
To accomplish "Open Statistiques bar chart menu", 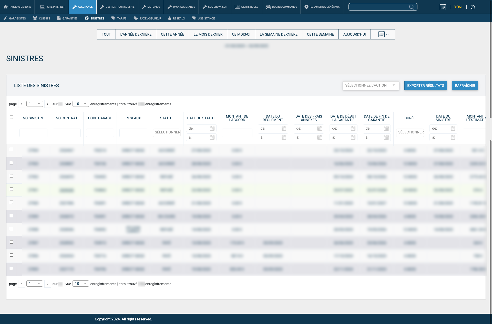I will (246, 7).
